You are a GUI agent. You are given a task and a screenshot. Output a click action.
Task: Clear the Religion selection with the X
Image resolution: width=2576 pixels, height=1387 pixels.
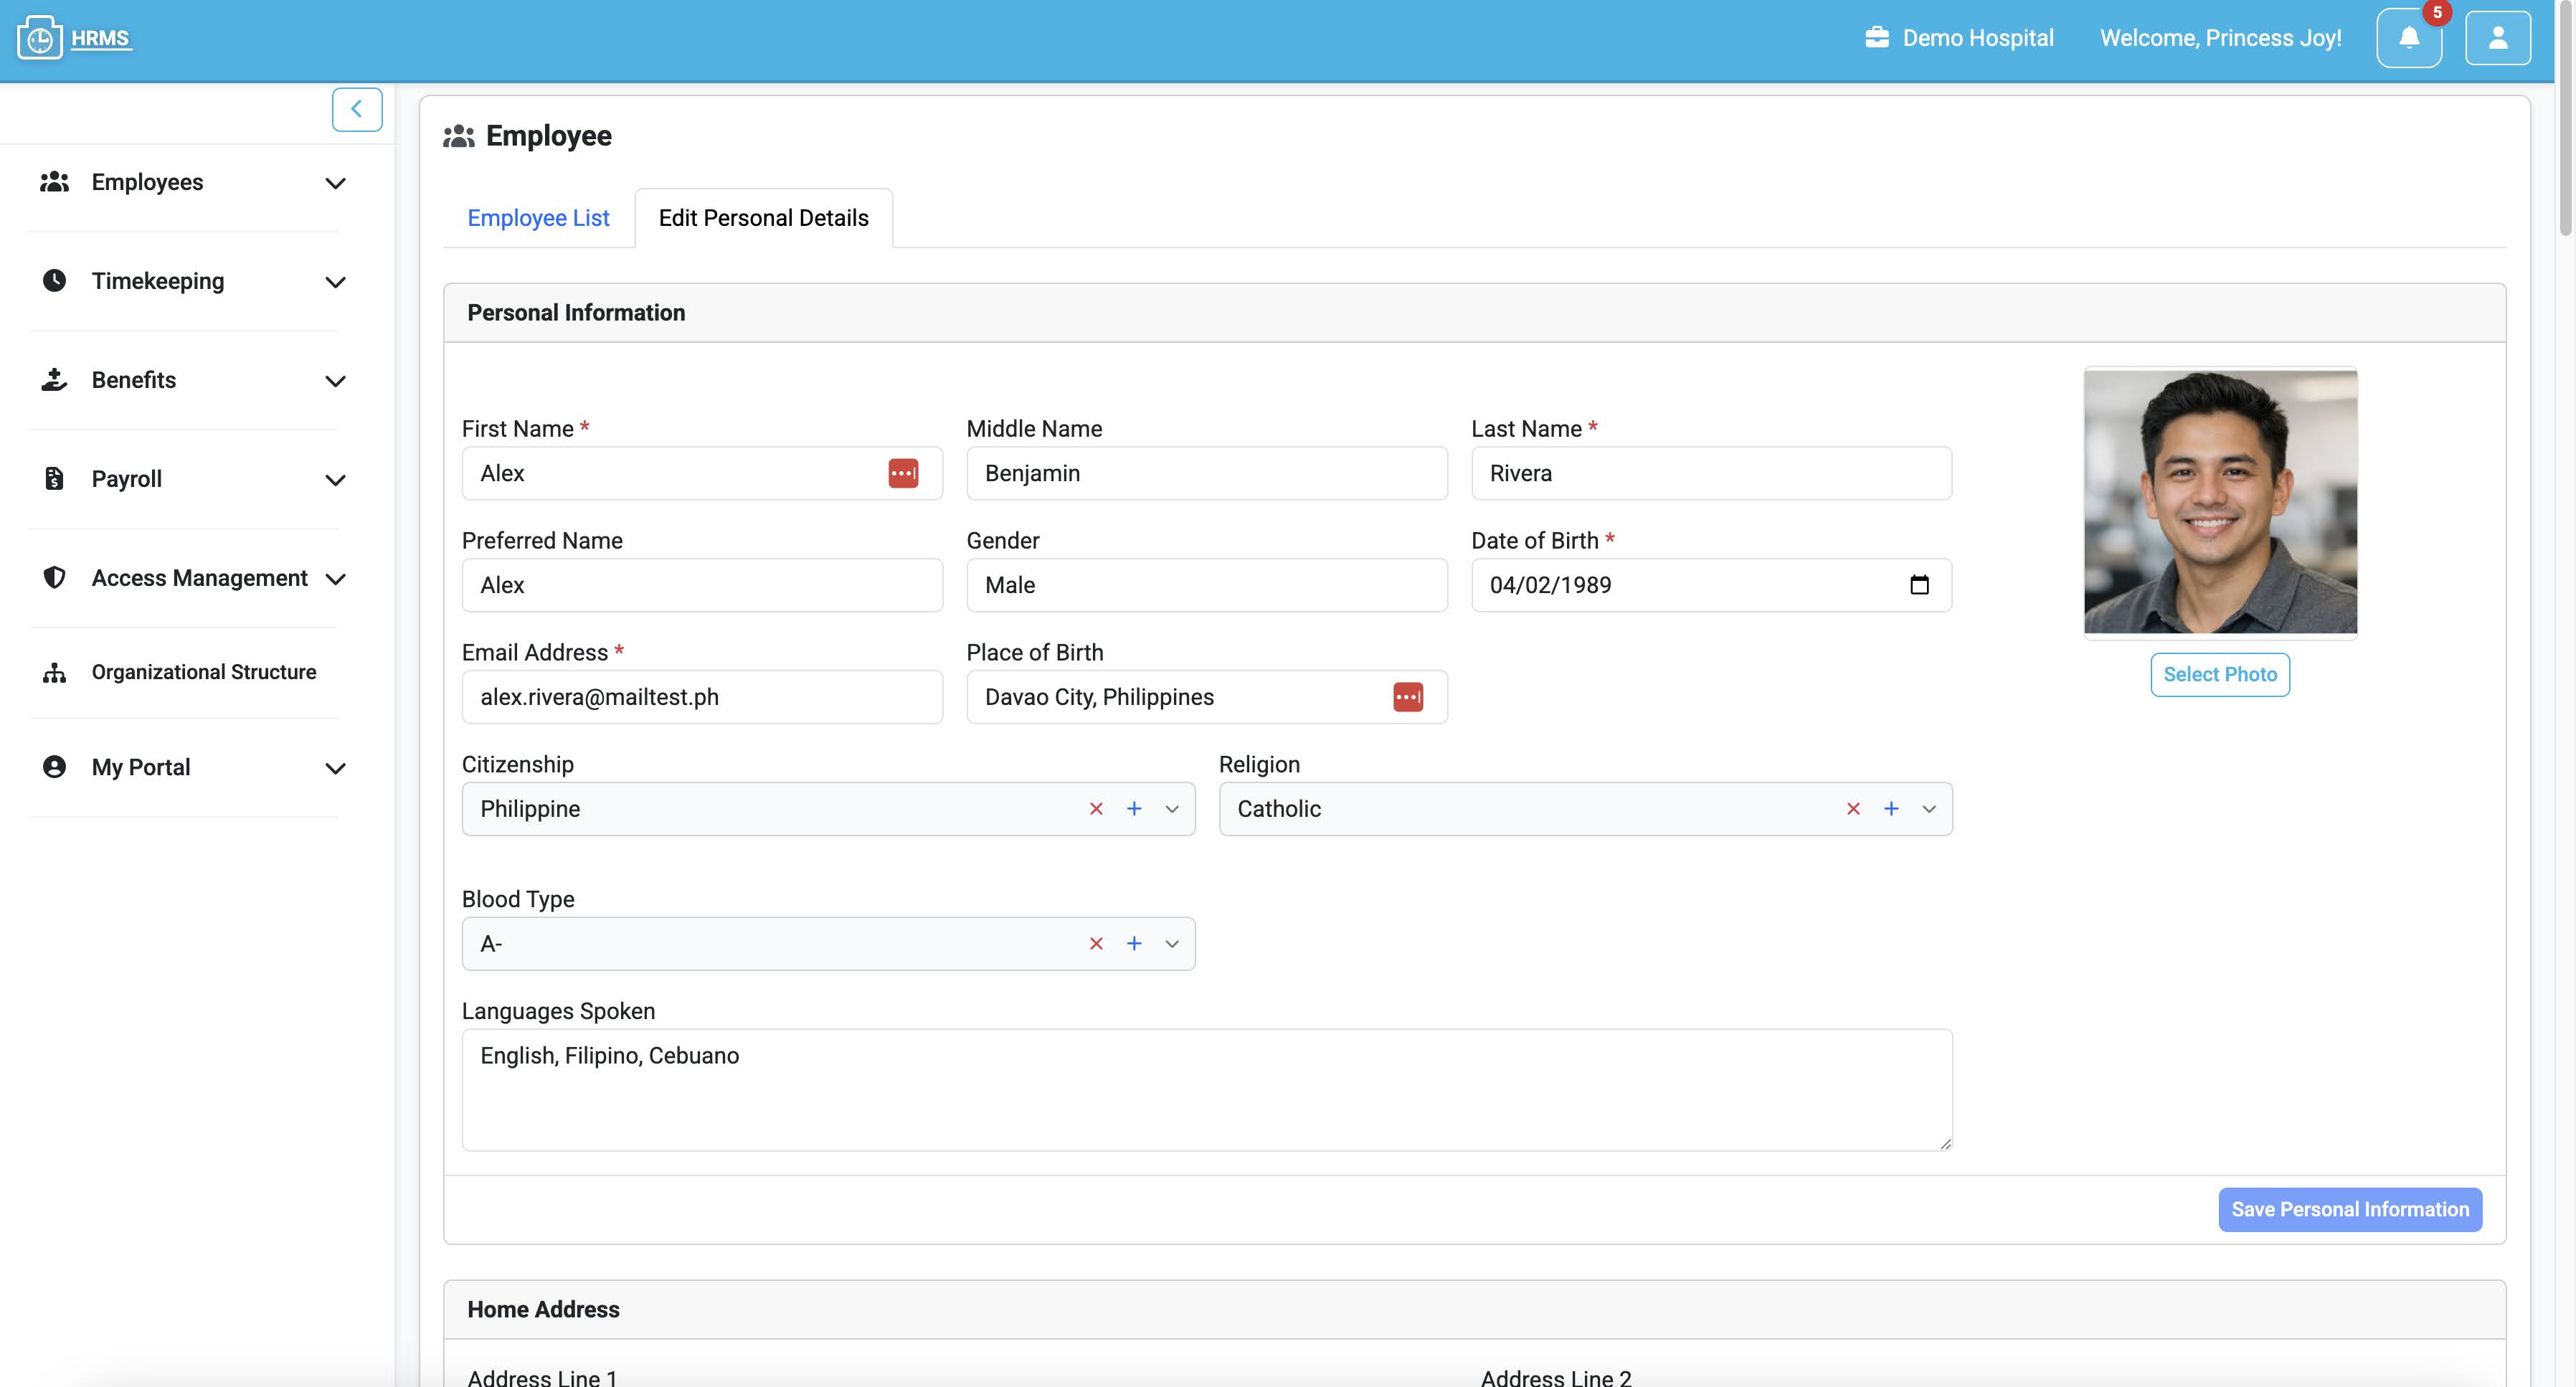coord(1853,809)
